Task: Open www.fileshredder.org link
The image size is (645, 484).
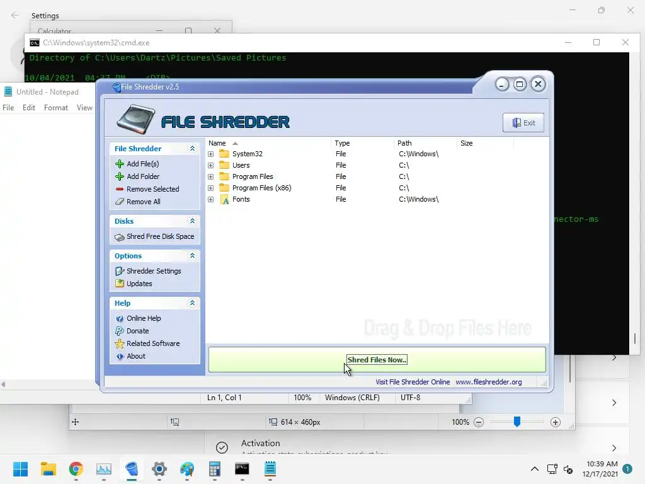Action: point(489,382)
